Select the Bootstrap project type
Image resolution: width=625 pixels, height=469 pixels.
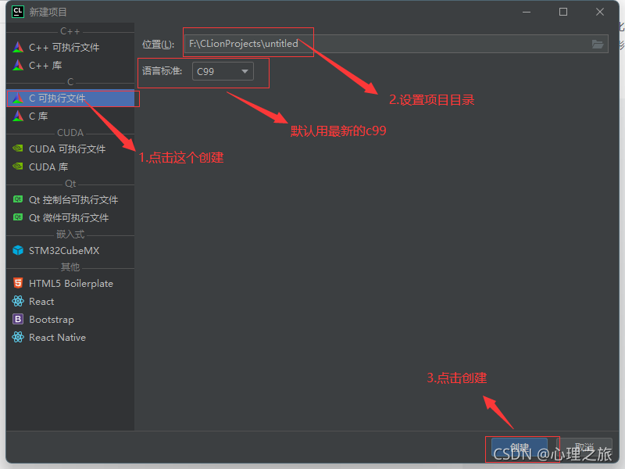(x=70, y=320)
